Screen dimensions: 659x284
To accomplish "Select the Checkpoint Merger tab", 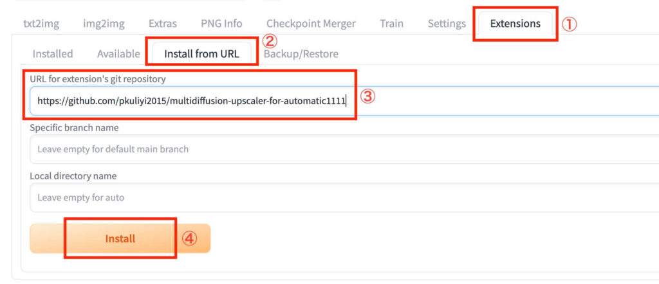I will [x=311, y=24].
